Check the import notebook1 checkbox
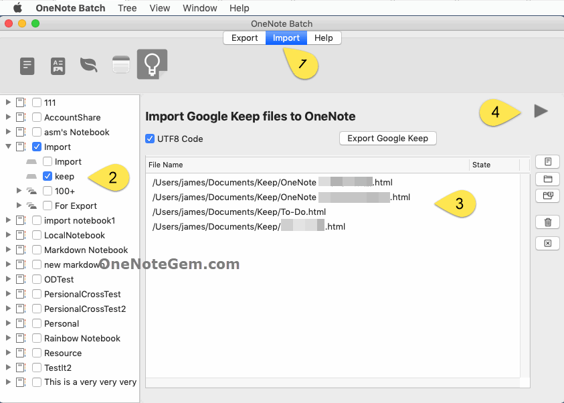Screen dimensions: 564x403 click(37, 220)
